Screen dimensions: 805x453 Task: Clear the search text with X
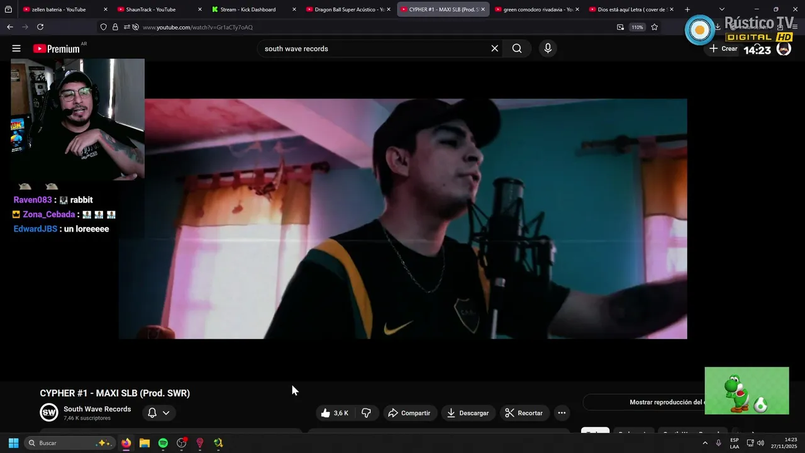point(494,48)
